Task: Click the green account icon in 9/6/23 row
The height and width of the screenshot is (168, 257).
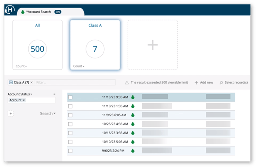Action: click(x=133, y=151)
